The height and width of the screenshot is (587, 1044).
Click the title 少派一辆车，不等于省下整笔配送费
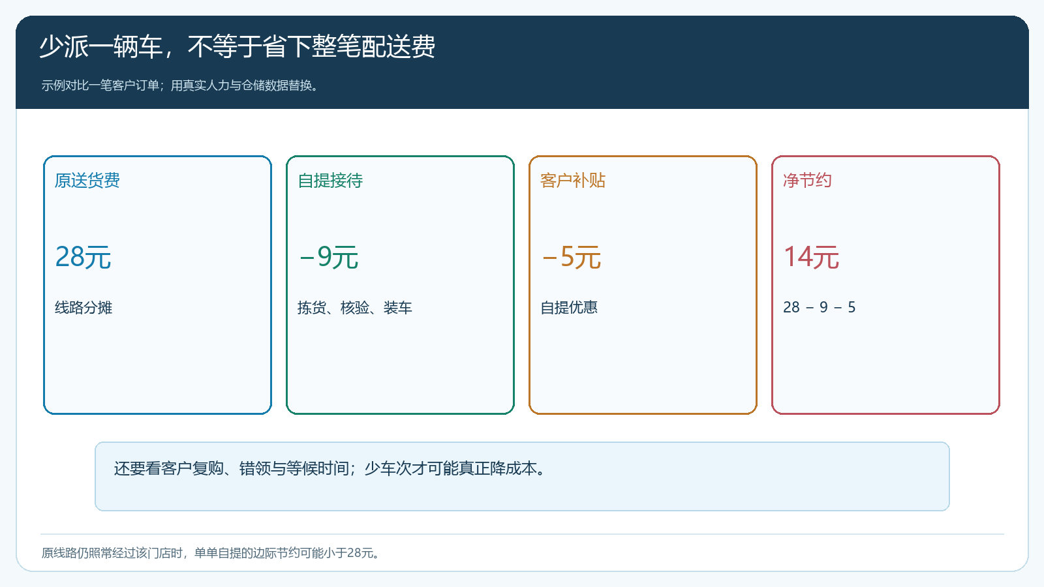coord(237,47)
